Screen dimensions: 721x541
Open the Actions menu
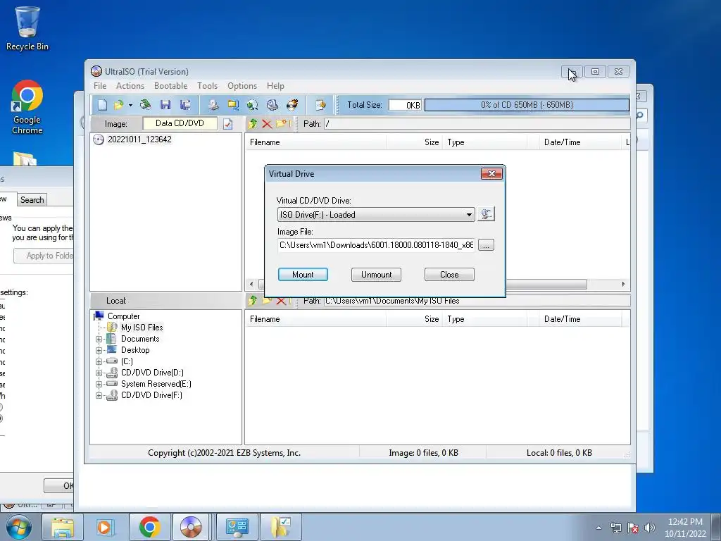(130, 86)
